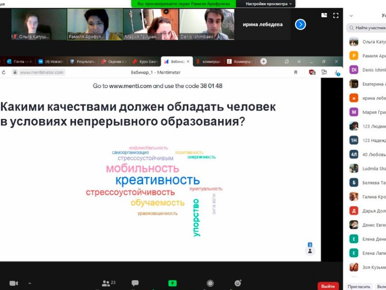Viewport: 386px width, 290px height.
Task: Open a new browser tab
Action: [263, 61]
